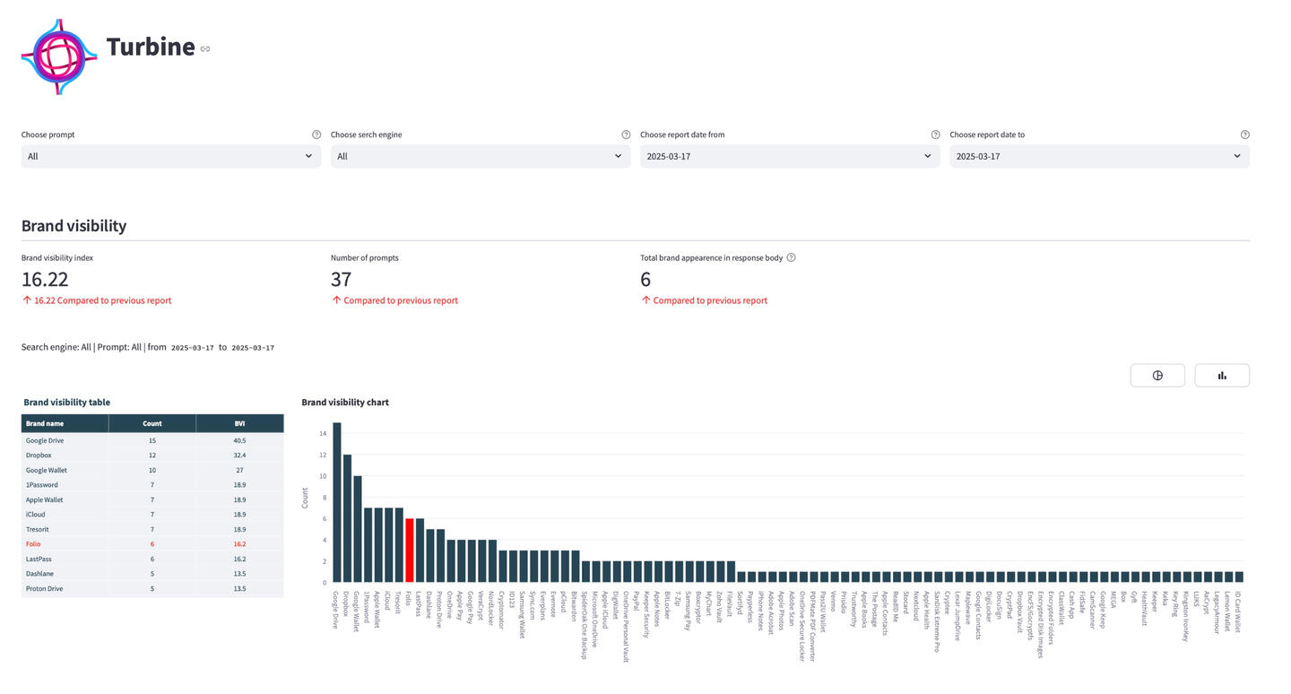
Task: Click count value 10 for Google Wallet
Action: click(152, 470)
